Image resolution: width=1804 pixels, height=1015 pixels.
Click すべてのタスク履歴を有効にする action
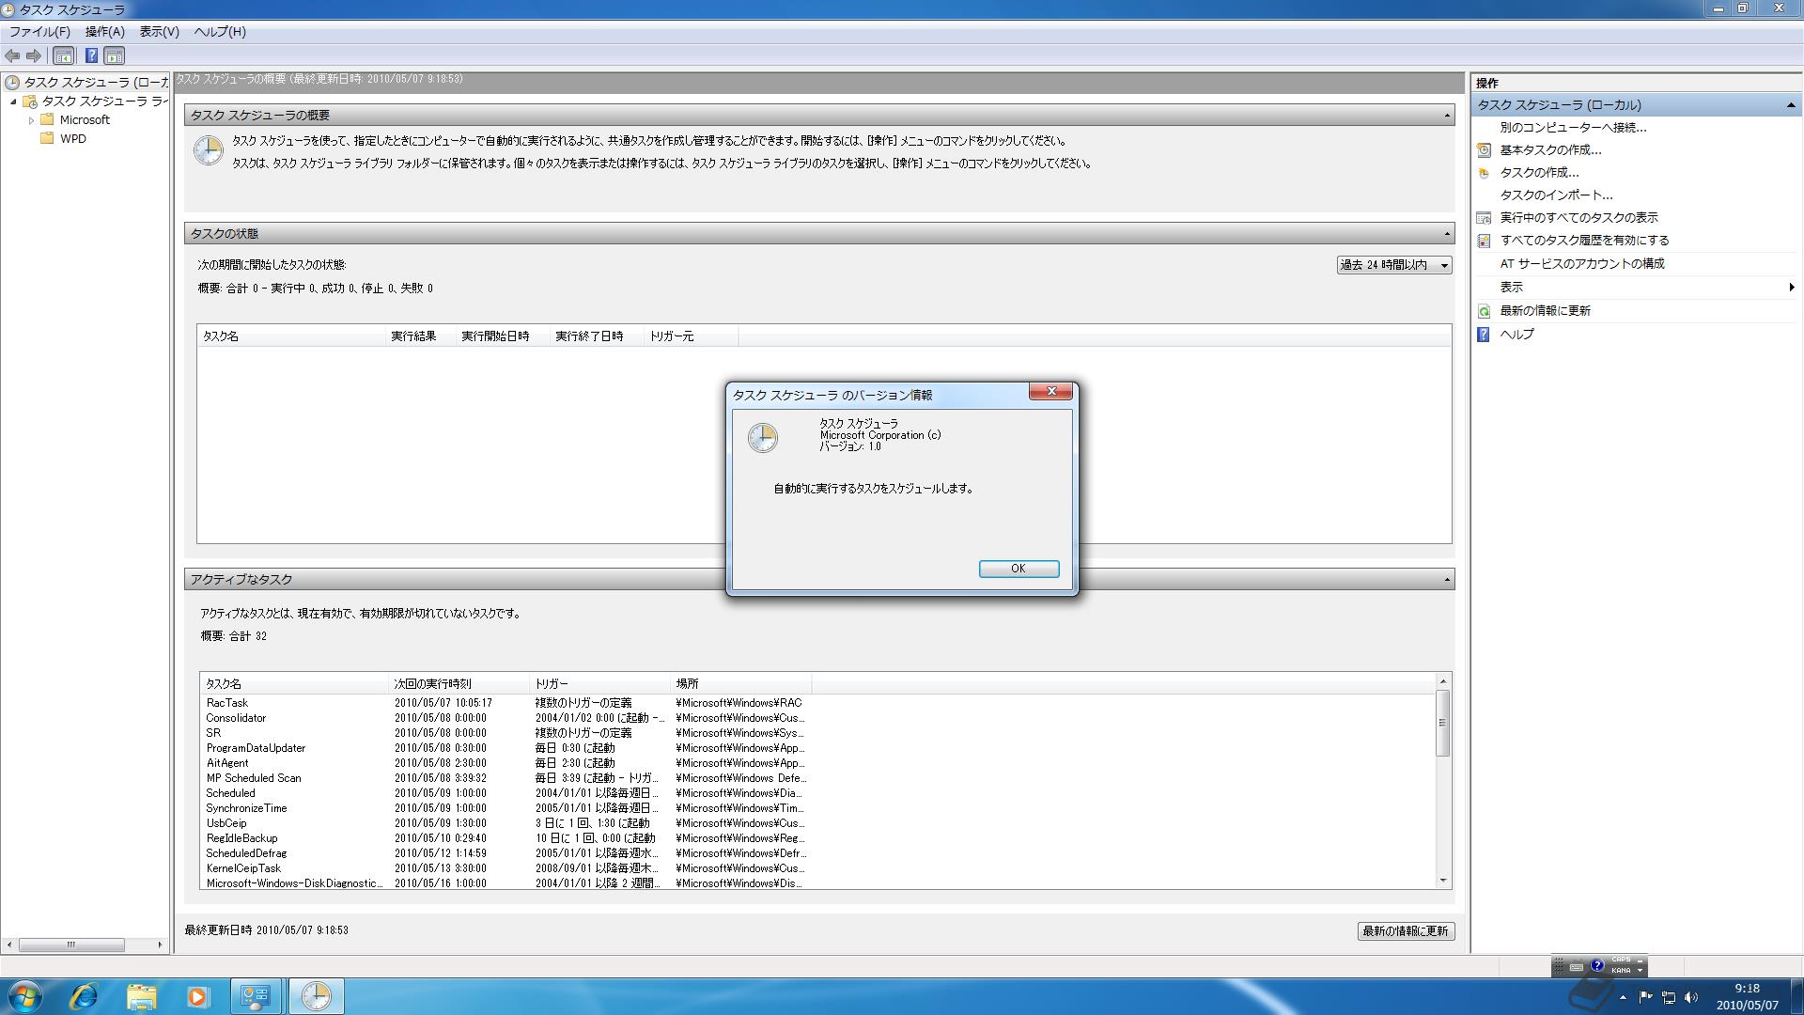coord(1584,241)
